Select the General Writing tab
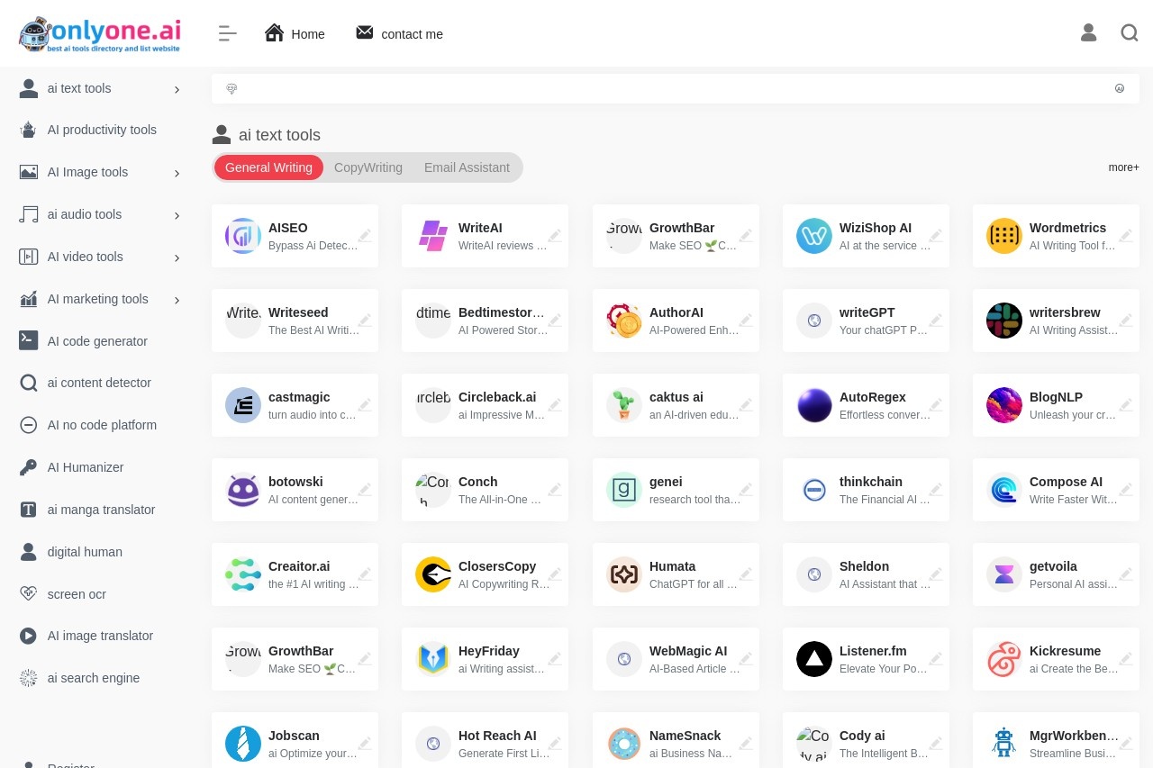Viewport: 1153px width, 768px height. pos(268,167)
